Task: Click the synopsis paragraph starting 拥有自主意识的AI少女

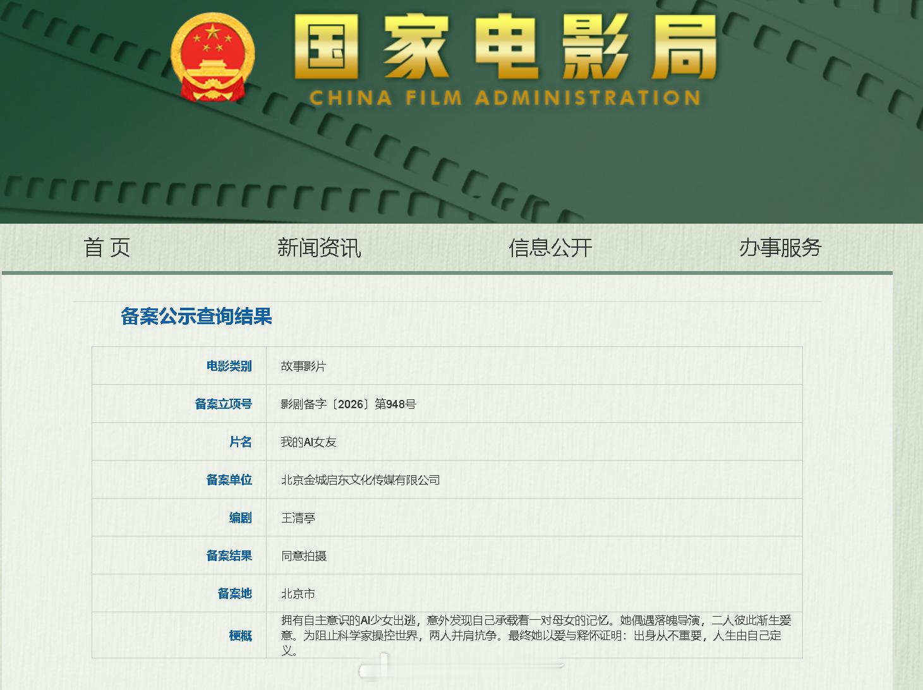Action: click(x=536, y=636)
